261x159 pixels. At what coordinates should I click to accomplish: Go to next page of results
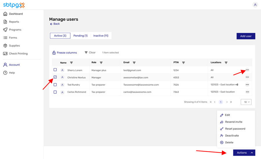pos(227,102)
